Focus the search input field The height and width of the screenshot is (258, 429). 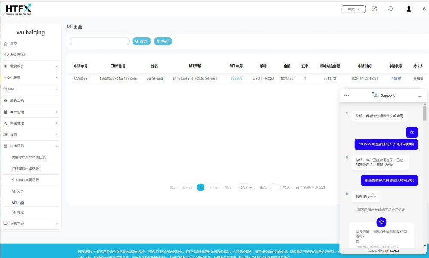pos(99,41)
